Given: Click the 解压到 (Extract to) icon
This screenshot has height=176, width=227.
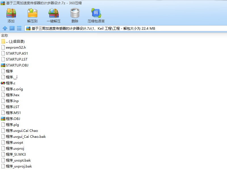Looking at the screenshot, I should pyautogui.click(x=32, y=13).
